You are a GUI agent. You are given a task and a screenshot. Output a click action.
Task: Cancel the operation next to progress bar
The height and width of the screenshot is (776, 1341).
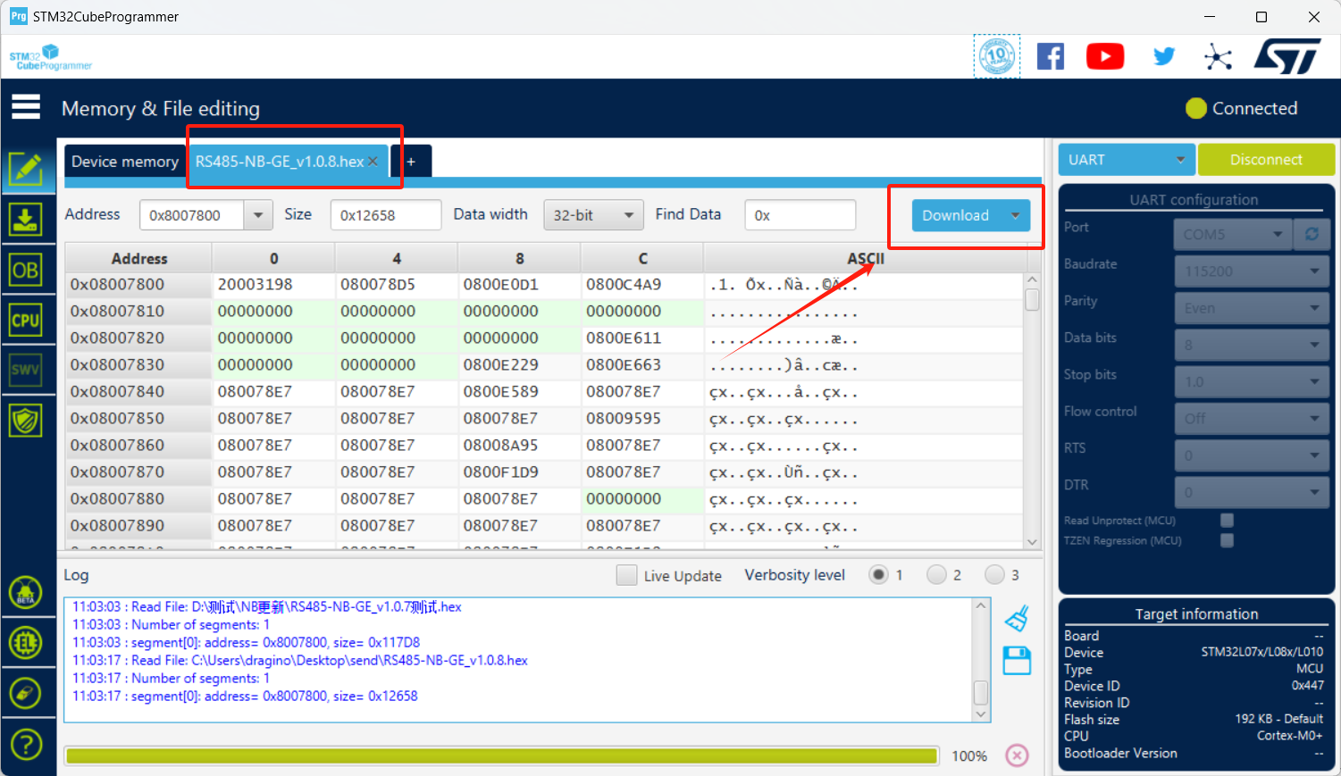point(1017,755)
